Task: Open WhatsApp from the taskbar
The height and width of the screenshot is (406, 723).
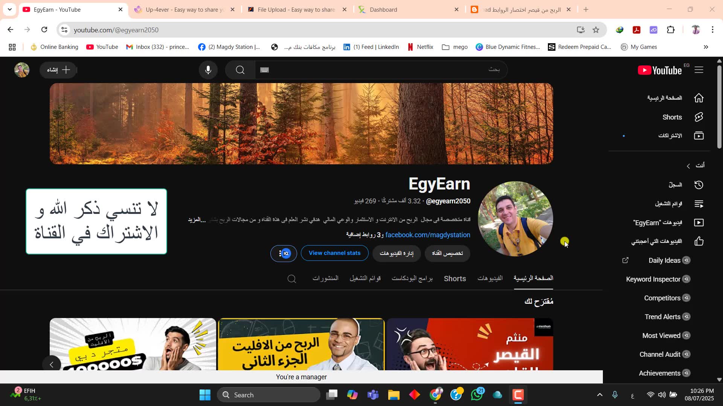Action: (x=477, y=395)
